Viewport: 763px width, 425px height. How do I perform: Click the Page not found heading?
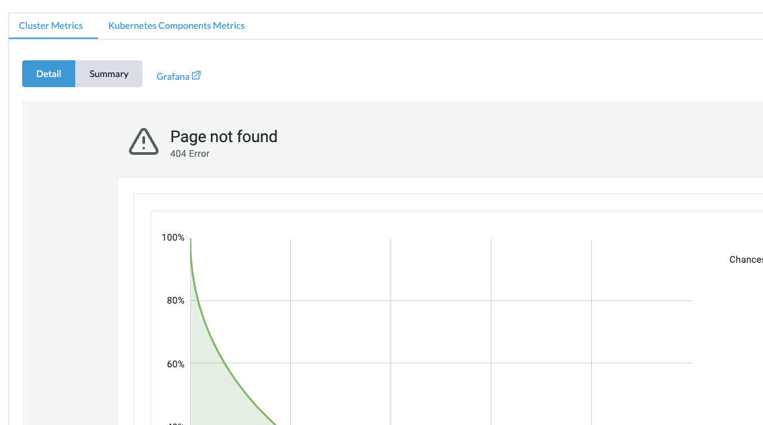pos(224,137)
